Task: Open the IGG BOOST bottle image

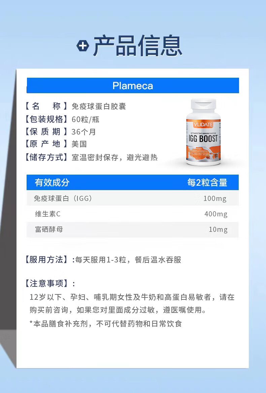Action: click(x=203, y=132)
